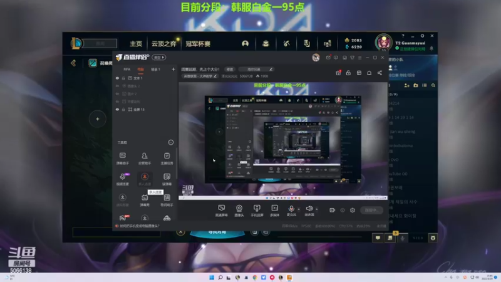Click the feedback chat icon in title bar

(x=336, y=58)
